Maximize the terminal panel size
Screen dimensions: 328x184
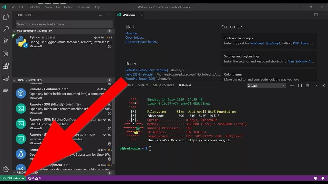click(x=316, y=85)
